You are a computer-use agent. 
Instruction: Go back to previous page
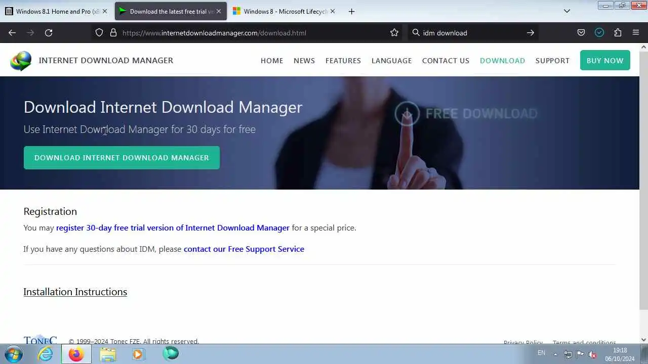coord(12,33)
